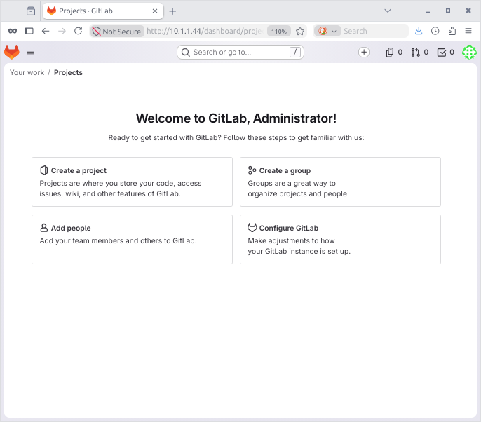Open the Administrator user avatar menu
Image resolution: width=481 pixels, height=422 pixels.
click(x=469, y=52)
